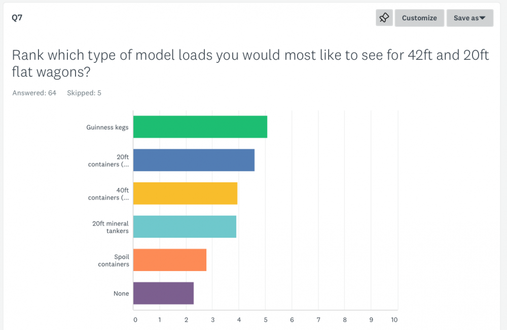Open the Customize chart options
The width and height of the screenshot is (507, 330).
coord(419,18)
